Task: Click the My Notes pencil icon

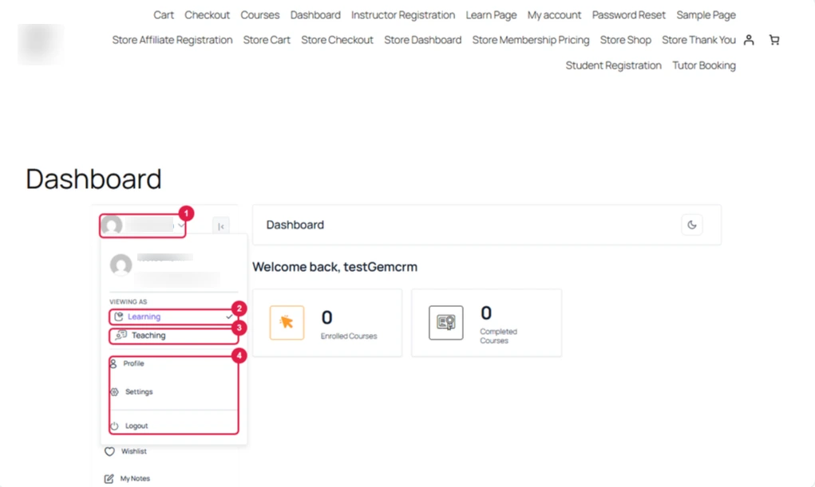Action: (x=109, y=479)
